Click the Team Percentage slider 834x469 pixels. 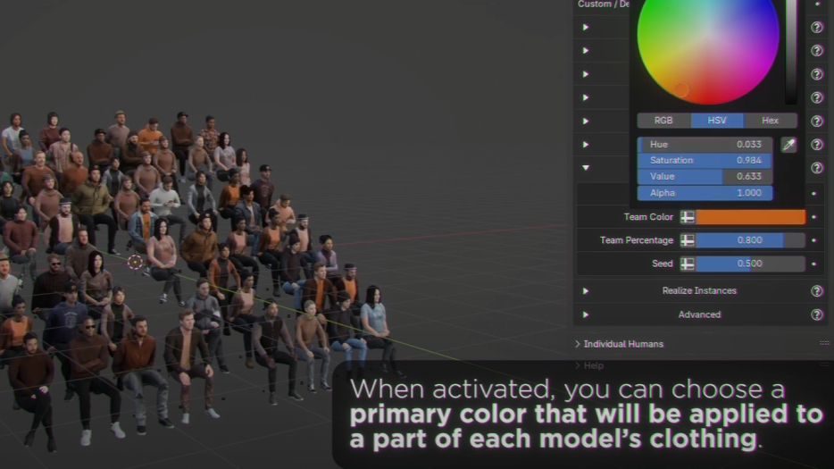[750, 240]
